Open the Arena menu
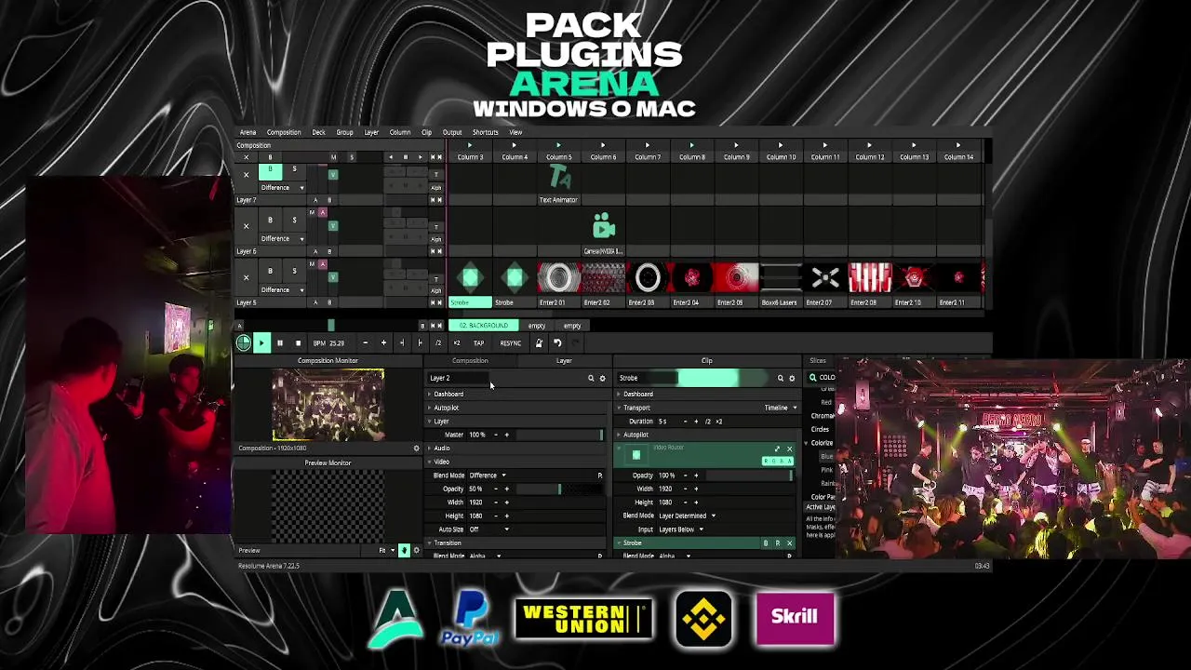1191x670 pixels. (248, 132)
